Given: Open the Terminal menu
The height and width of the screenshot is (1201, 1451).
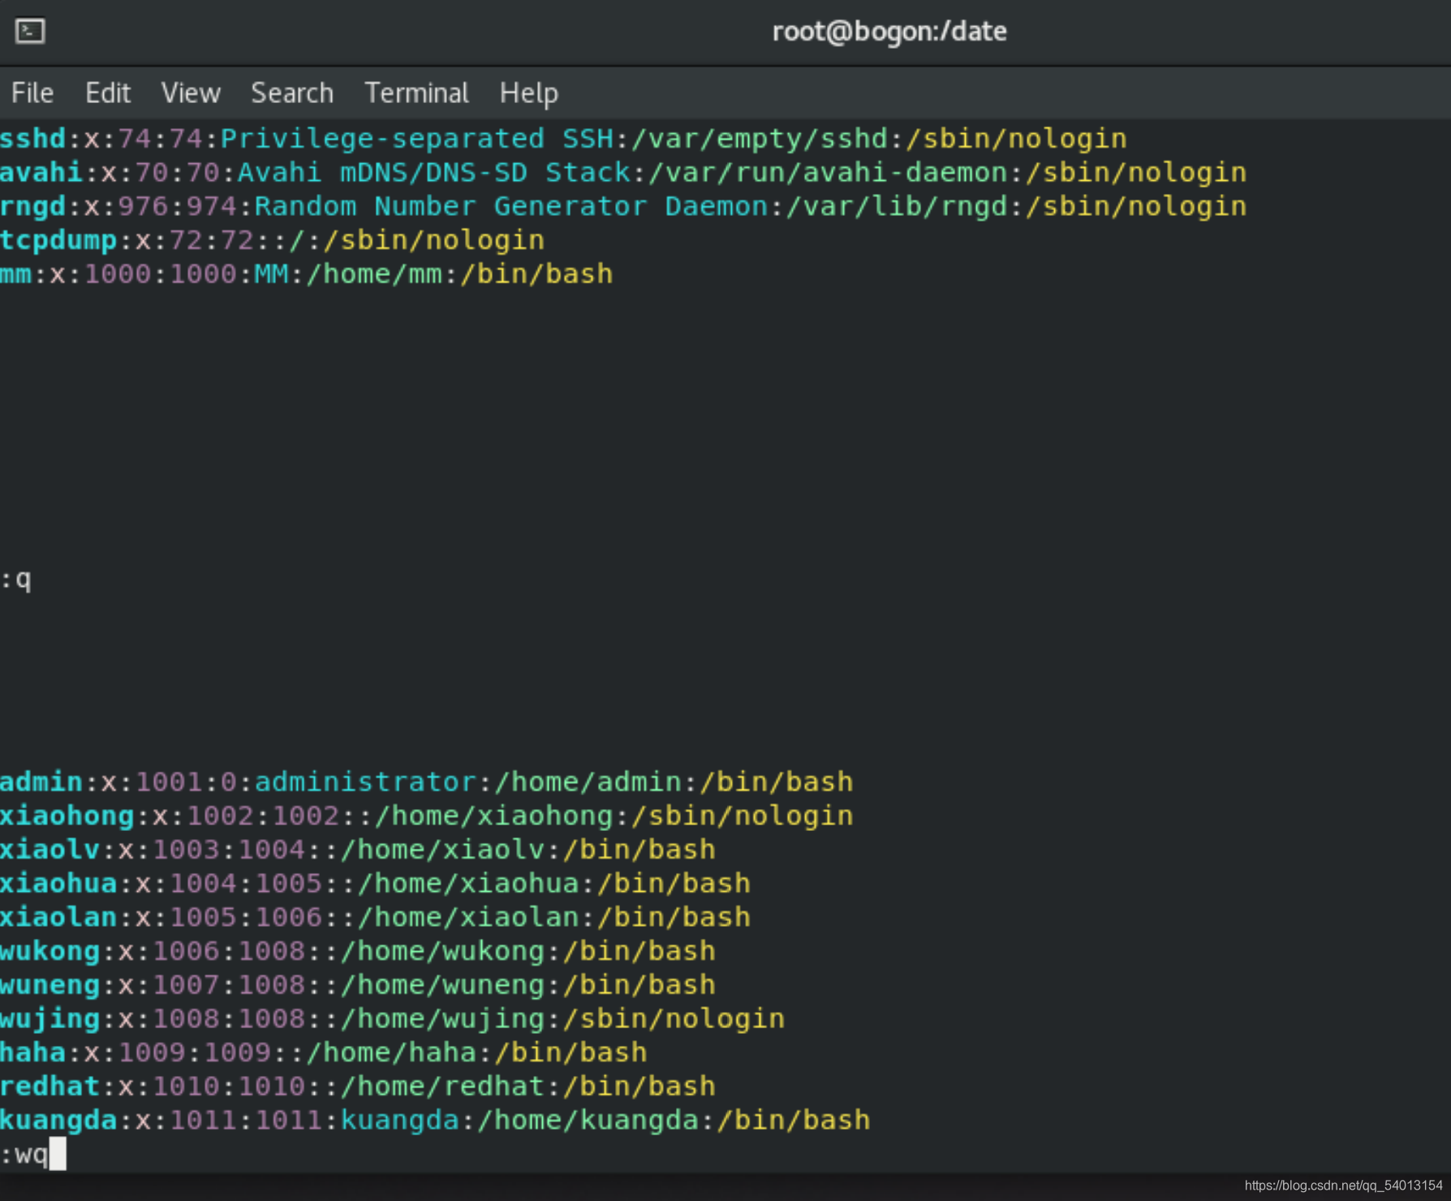Looking at the screenshot, I should pyautogui.click(x=416, y=93).
